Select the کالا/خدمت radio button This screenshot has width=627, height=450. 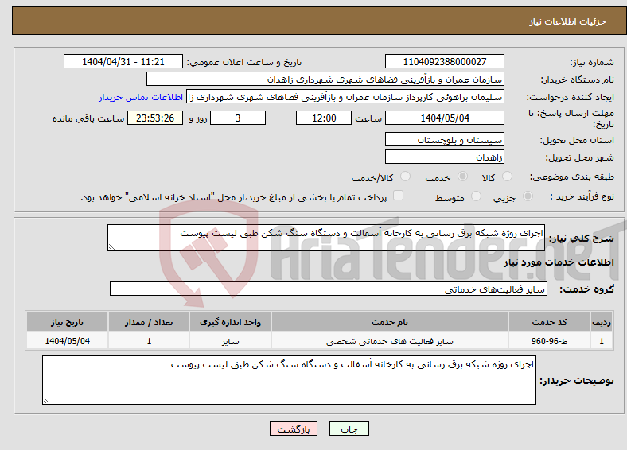pyautogui.click(x=405, y=177)
